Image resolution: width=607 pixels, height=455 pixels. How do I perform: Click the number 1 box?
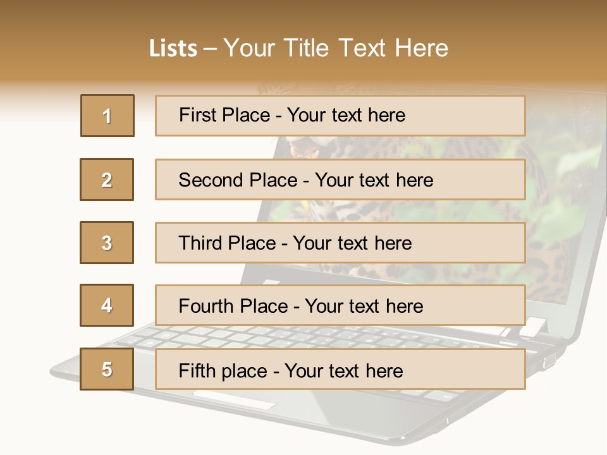(107, 116)
